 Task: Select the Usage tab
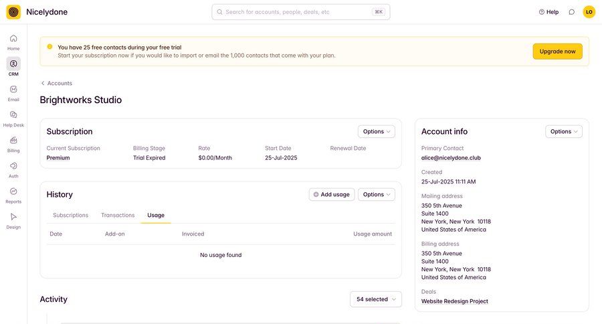point(156,216)
